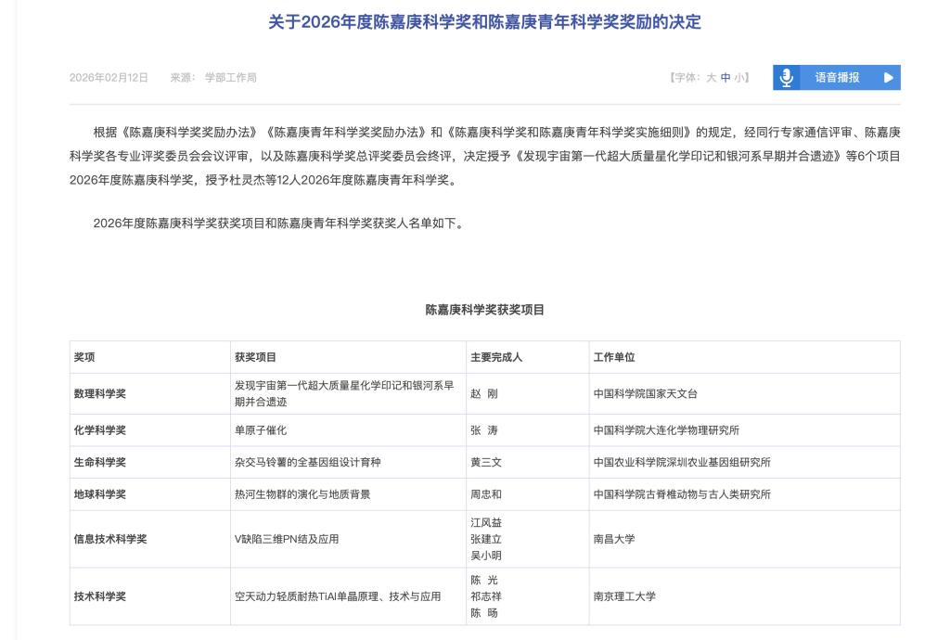Click the 主要完成人 column header

coord(496,357)
